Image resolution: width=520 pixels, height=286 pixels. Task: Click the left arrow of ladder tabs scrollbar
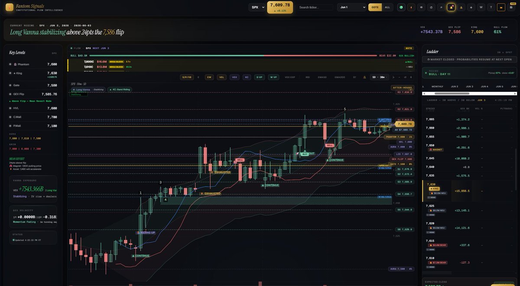point(424,94)
